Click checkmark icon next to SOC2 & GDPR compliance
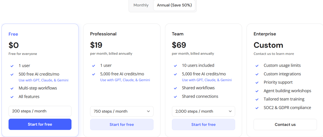This screenshot has width=323, height=137. point(257,108)
